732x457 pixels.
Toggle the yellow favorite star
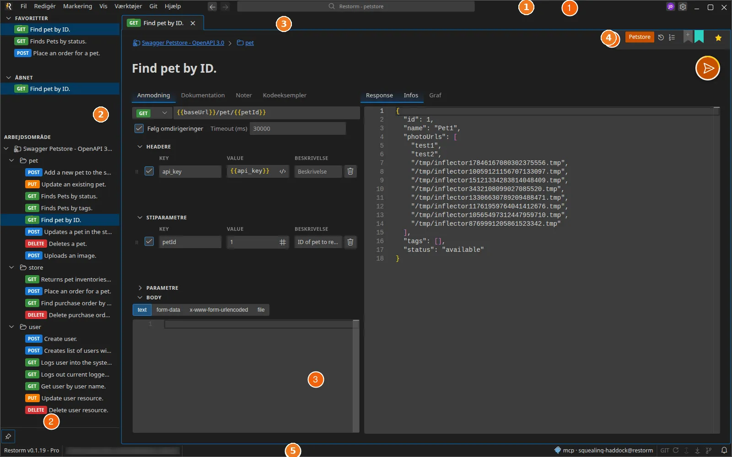pos(718,38)
